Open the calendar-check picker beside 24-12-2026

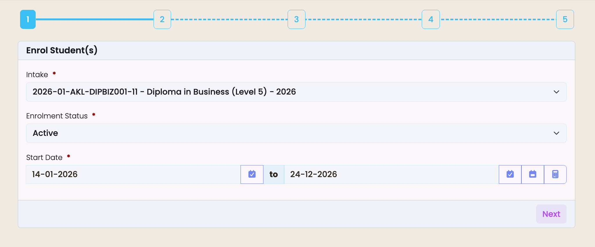coord(510,174)
